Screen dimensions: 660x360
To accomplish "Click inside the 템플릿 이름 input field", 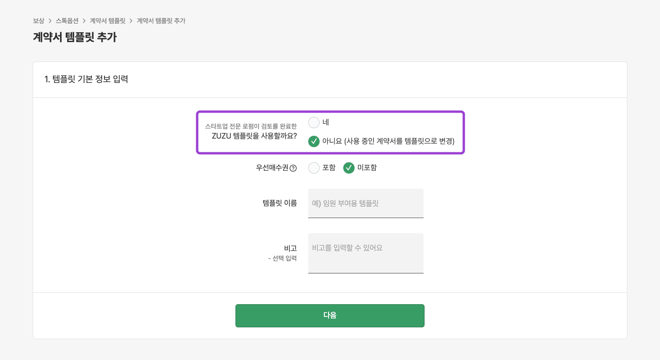I will click(x=365, y=203).
